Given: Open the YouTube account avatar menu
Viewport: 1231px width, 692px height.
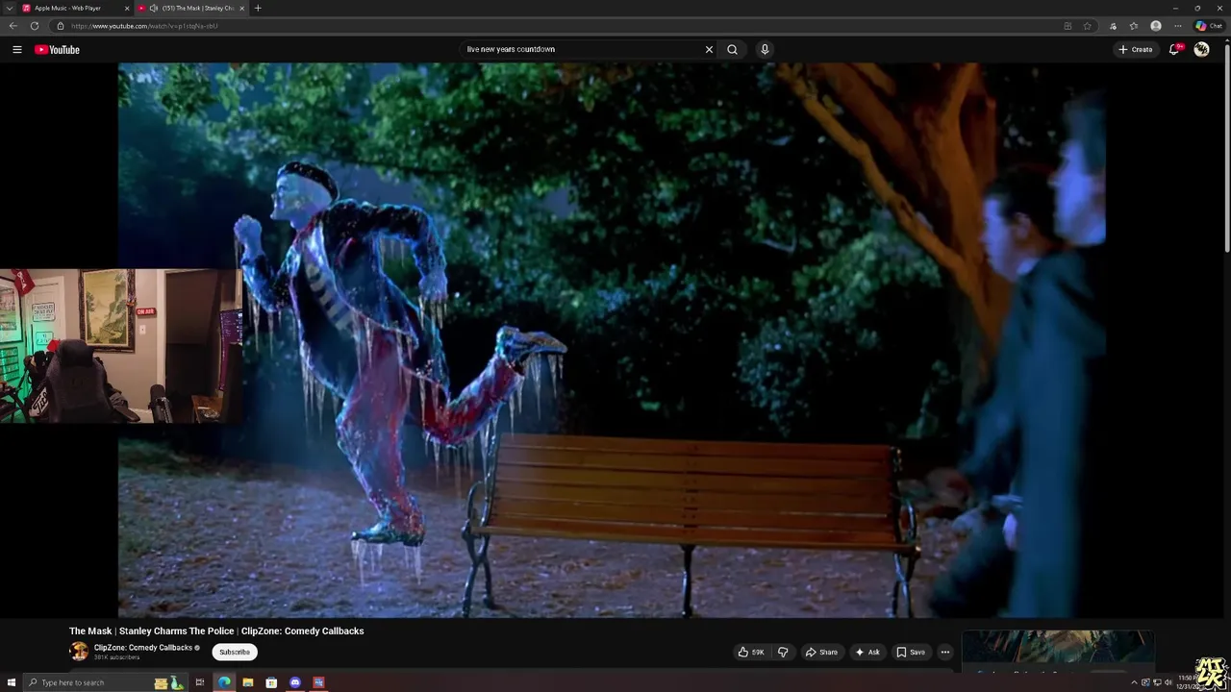Looking at the screenshot, I should (x=1201, y=49).
